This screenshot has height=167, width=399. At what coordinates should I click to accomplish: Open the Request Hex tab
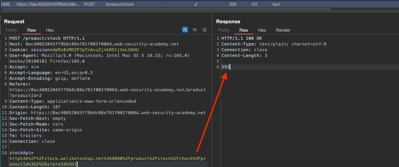(x=50, y=30)
